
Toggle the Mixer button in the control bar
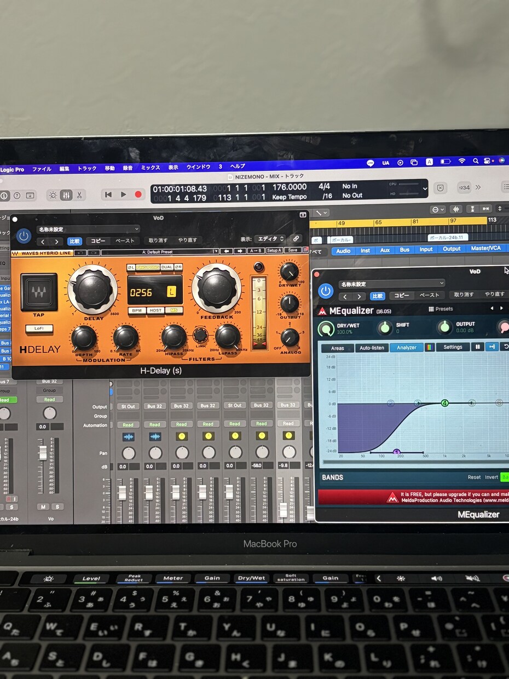66,195
